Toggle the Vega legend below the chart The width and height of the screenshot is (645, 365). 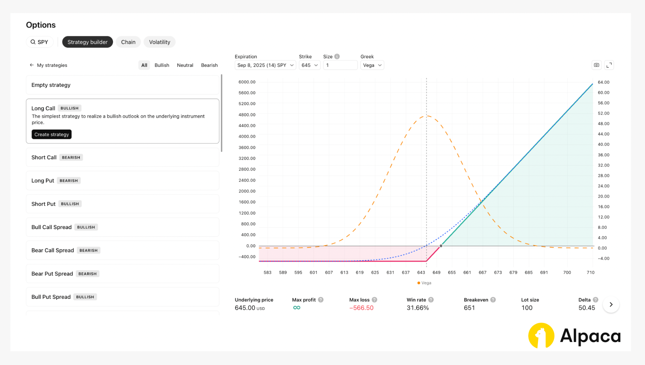(424, 283)
